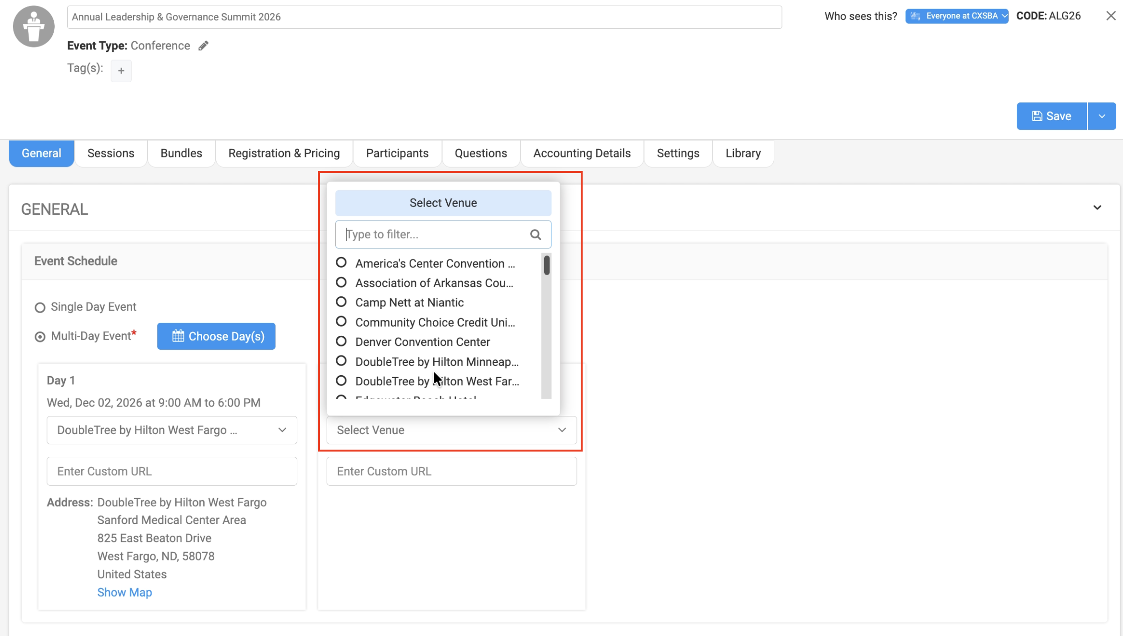Open Choose Day(s) calendar button
Viewport: 1123px width, 636px height.
[x=216, y=336]
